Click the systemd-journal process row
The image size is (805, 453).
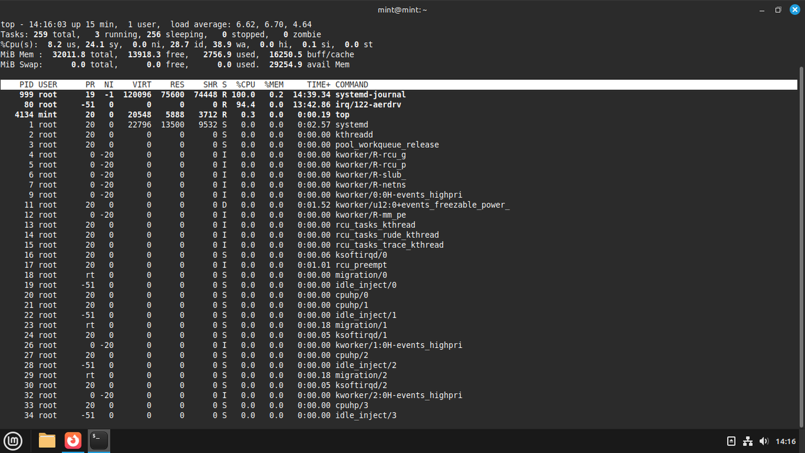[399, 94]
